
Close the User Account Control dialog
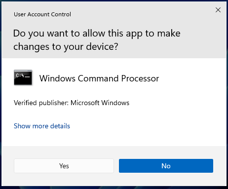[218, 10]
